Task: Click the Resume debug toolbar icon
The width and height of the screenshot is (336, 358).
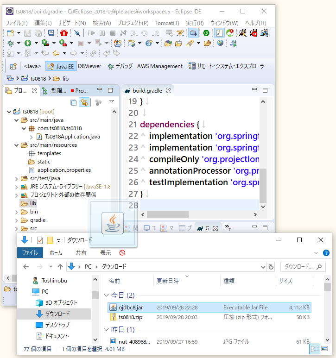Action: pyautogui.click(x=91, y=33)
